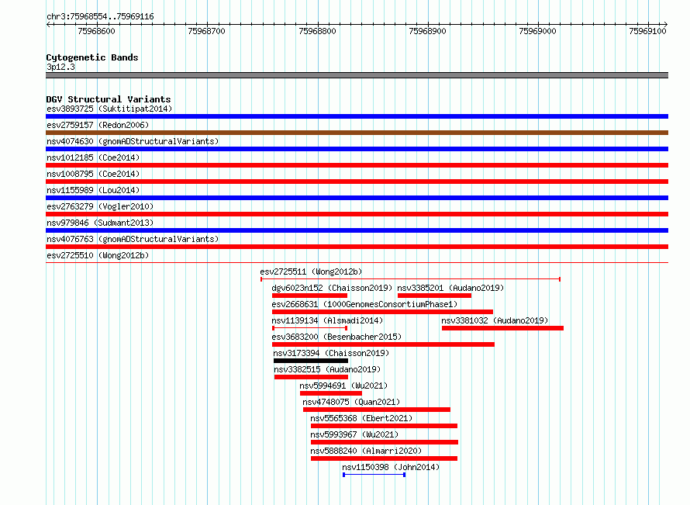Click ruler position 75968700
The height and width of the screenshot is (505, 690).
[206, 31]
